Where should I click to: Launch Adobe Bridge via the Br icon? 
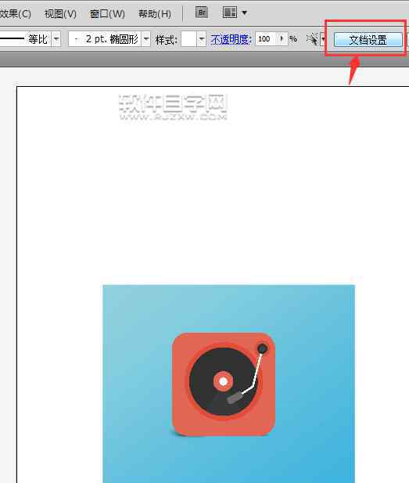click(202, 13)
